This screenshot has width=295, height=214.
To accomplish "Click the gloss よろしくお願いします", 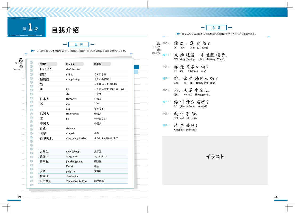I will tap(106, 138).
